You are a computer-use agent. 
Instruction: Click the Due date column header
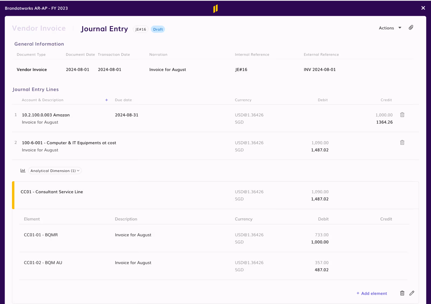[123, 100]
